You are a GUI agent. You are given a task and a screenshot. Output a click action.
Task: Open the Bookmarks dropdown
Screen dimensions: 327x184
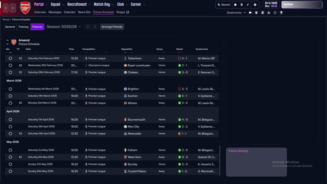pyautogui.click(x=236, y=13)
